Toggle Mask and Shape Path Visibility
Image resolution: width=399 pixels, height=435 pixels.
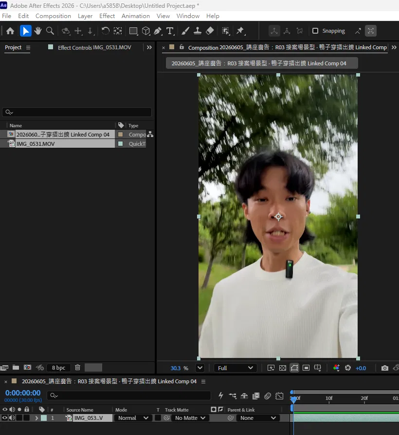294,368
